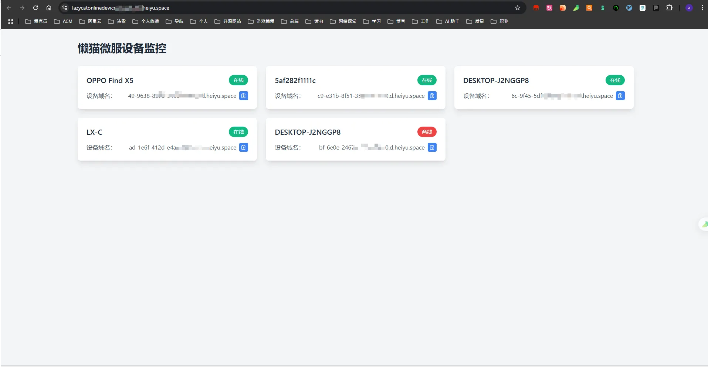Screen dimensions: 708x367
Task: Click the browser forward arrow
Action: point(22,8)
